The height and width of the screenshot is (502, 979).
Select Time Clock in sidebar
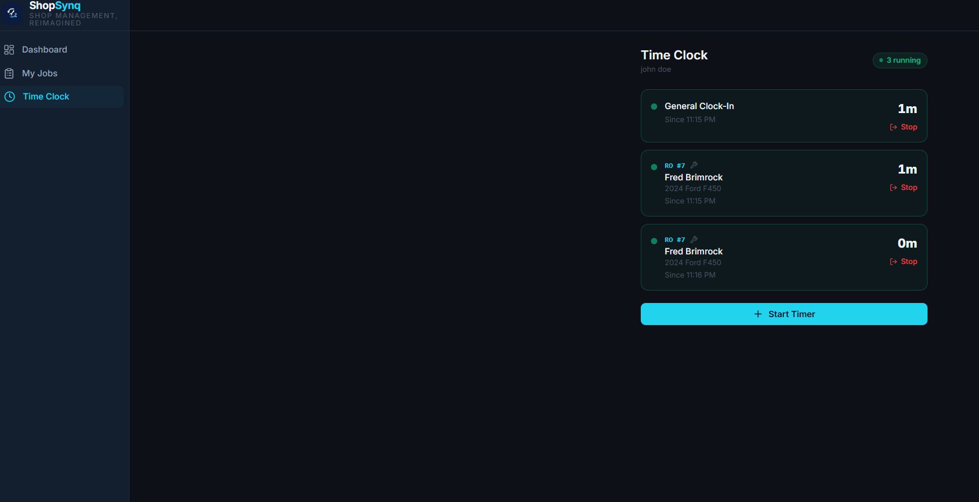62,97
